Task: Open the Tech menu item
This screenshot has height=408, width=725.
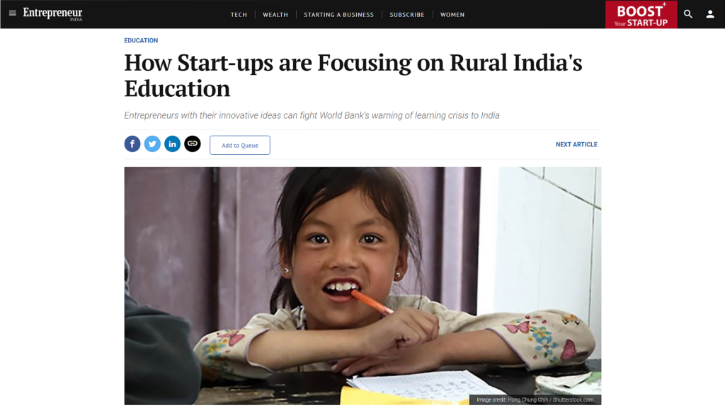Action: (239, 15)
